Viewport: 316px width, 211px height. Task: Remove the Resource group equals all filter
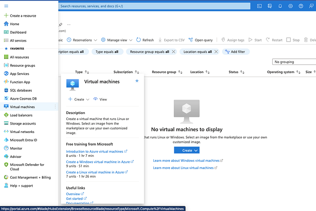[173, 52]
